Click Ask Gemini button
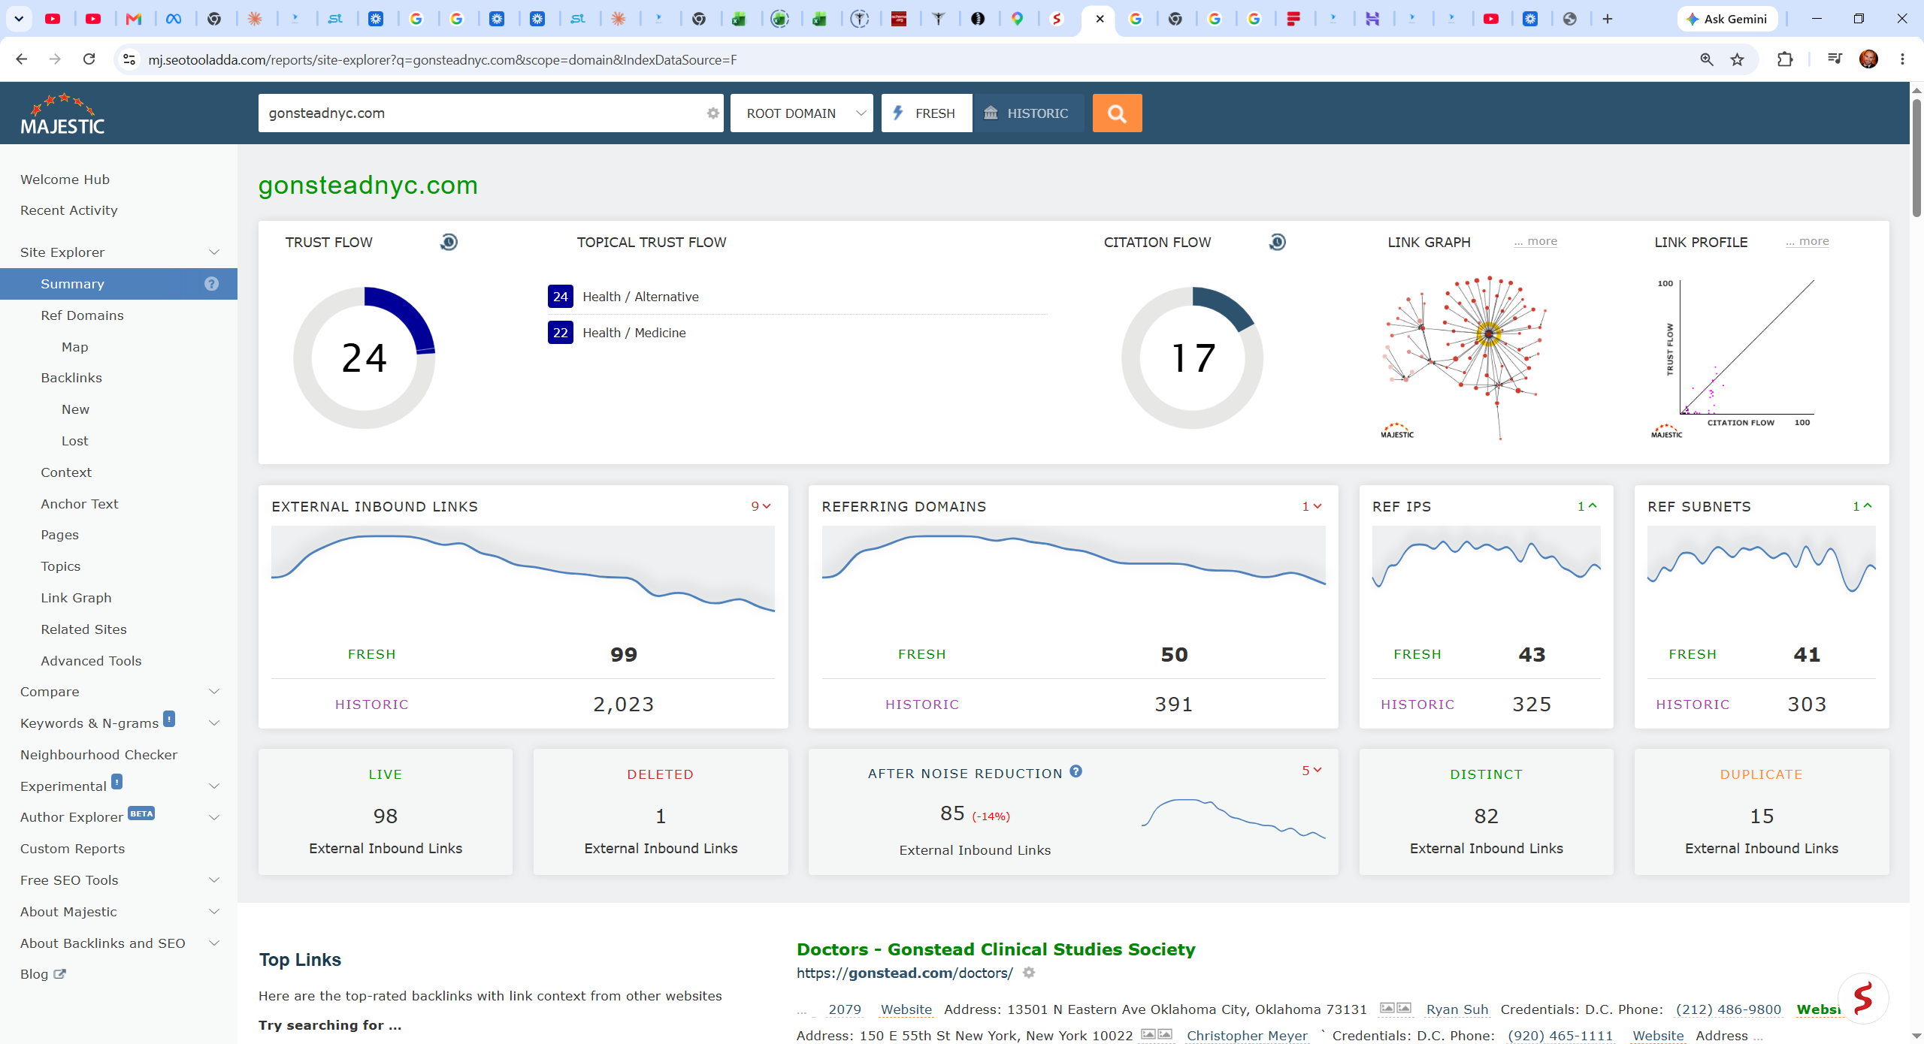 point(1727,19)
